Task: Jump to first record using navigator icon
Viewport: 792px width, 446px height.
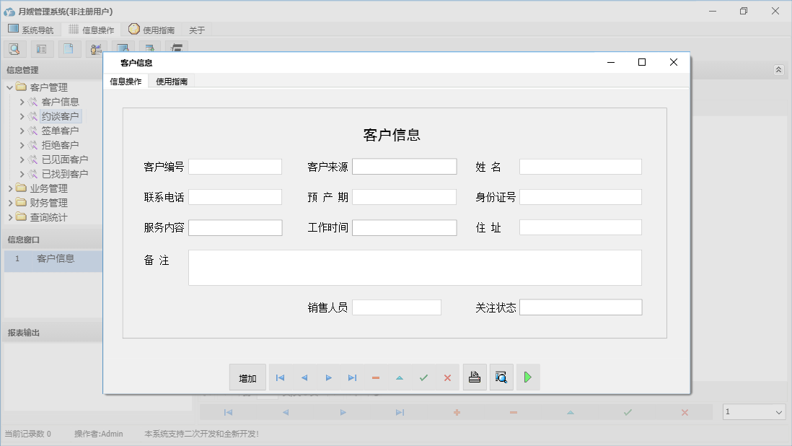Action: 280,377
